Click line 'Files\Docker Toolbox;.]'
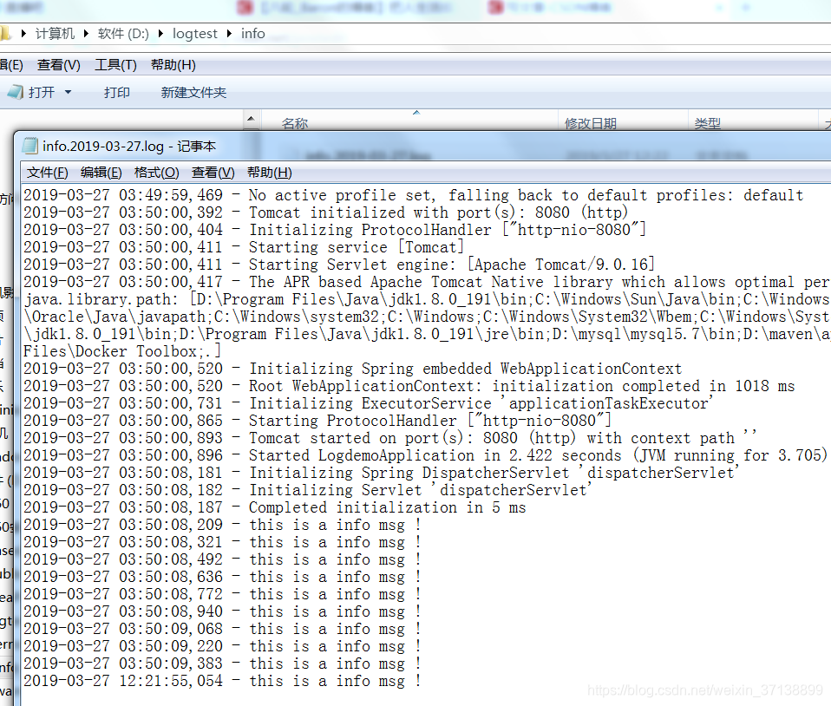The image size is (831, 706). (122, 351)
